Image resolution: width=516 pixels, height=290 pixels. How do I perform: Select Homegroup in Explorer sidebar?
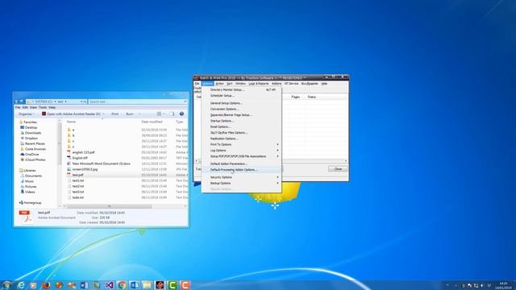point(32,203)
